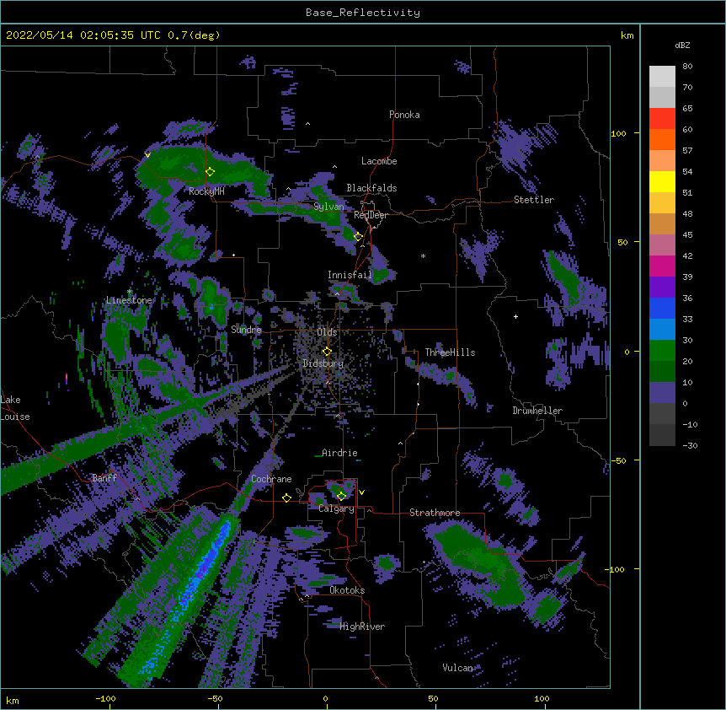Click the Innisfail city label
Screen dimensions: 726x710
click(350, 275)
